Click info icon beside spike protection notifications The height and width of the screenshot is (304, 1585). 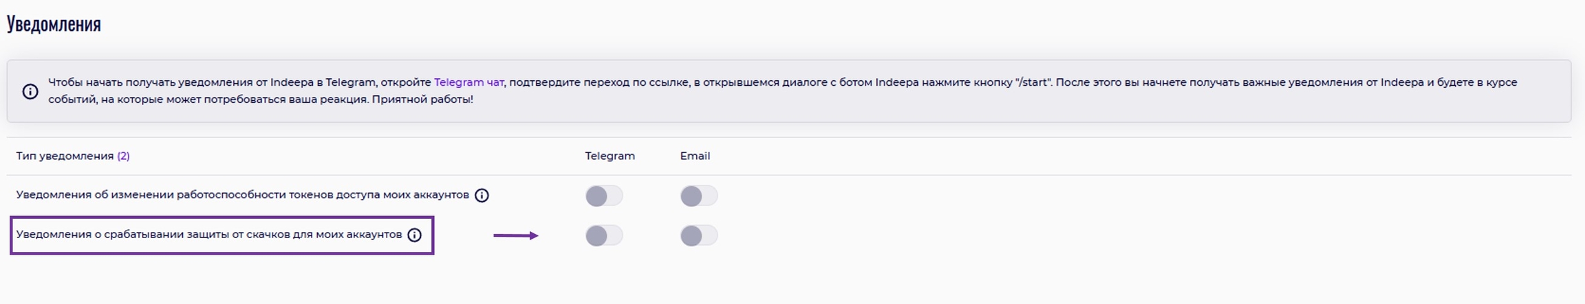click(415, 235)
